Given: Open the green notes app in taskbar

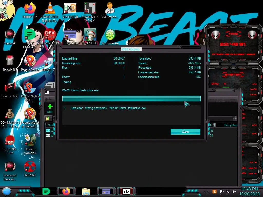Looking at the screenshot, I should point(46,191).
